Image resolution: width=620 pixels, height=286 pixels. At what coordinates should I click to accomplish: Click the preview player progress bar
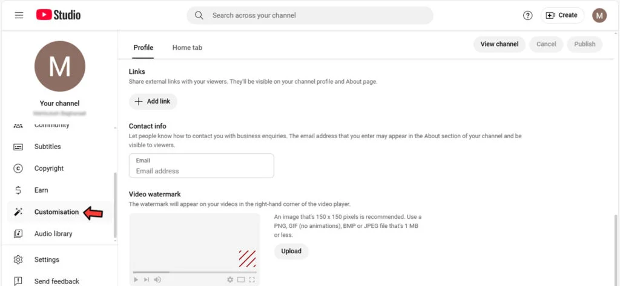point(194,272)
